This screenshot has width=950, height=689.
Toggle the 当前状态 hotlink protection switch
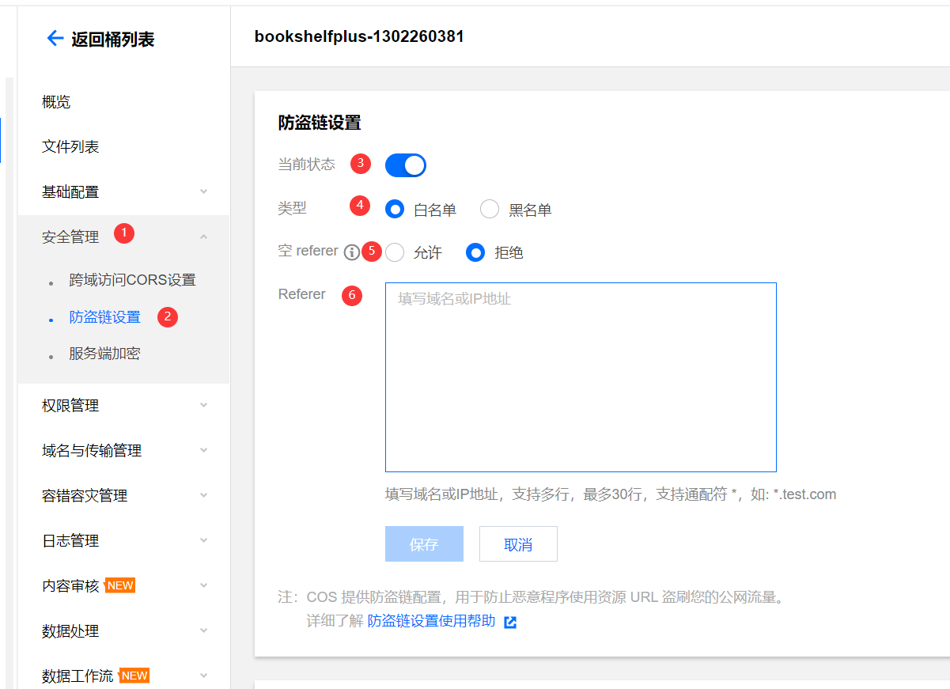pyautogui.click(x=405, y=165)
